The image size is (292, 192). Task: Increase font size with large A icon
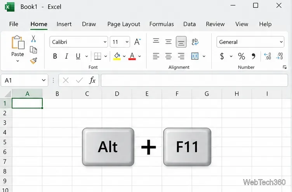coord(137,42)
